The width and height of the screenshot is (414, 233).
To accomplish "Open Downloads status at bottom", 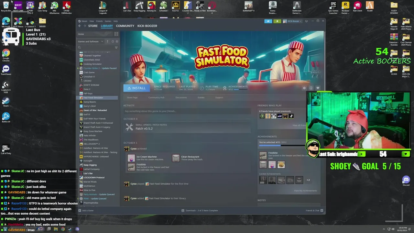I will 200,211.
